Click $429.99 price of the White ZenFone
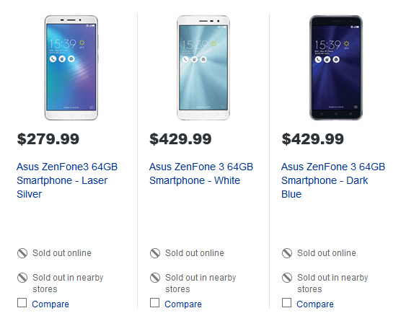This screenshot has width=401, height=321. 180,139
